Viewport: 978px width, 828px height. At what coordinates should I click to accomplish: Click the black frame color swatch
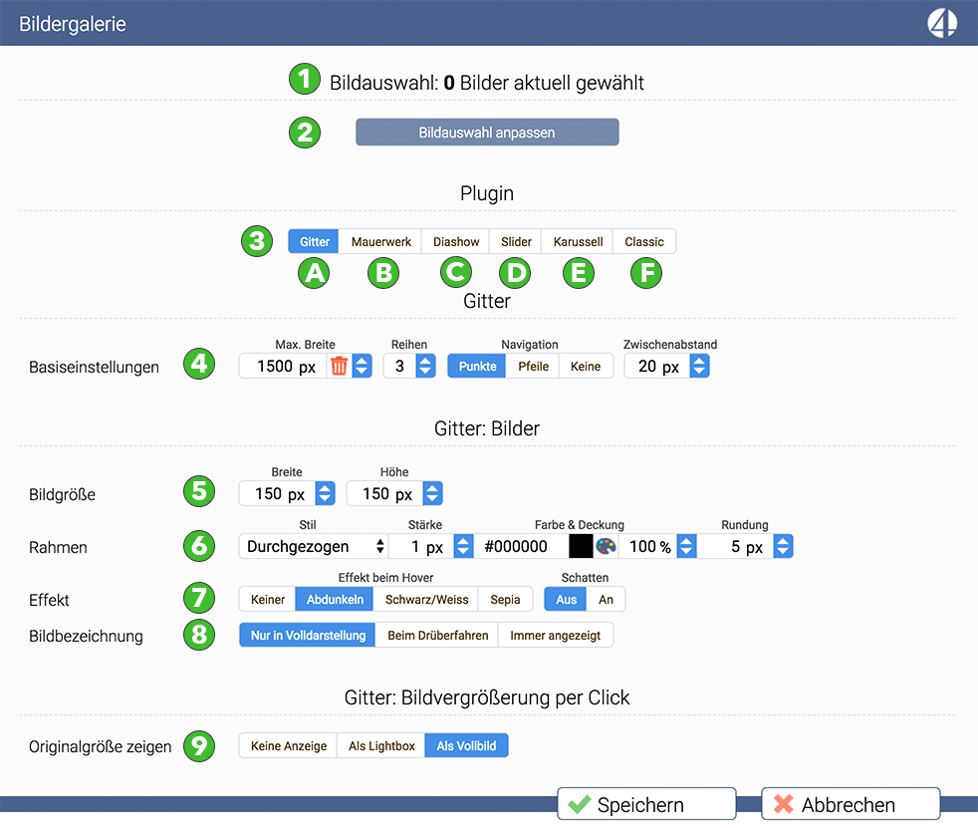point(581,546)
